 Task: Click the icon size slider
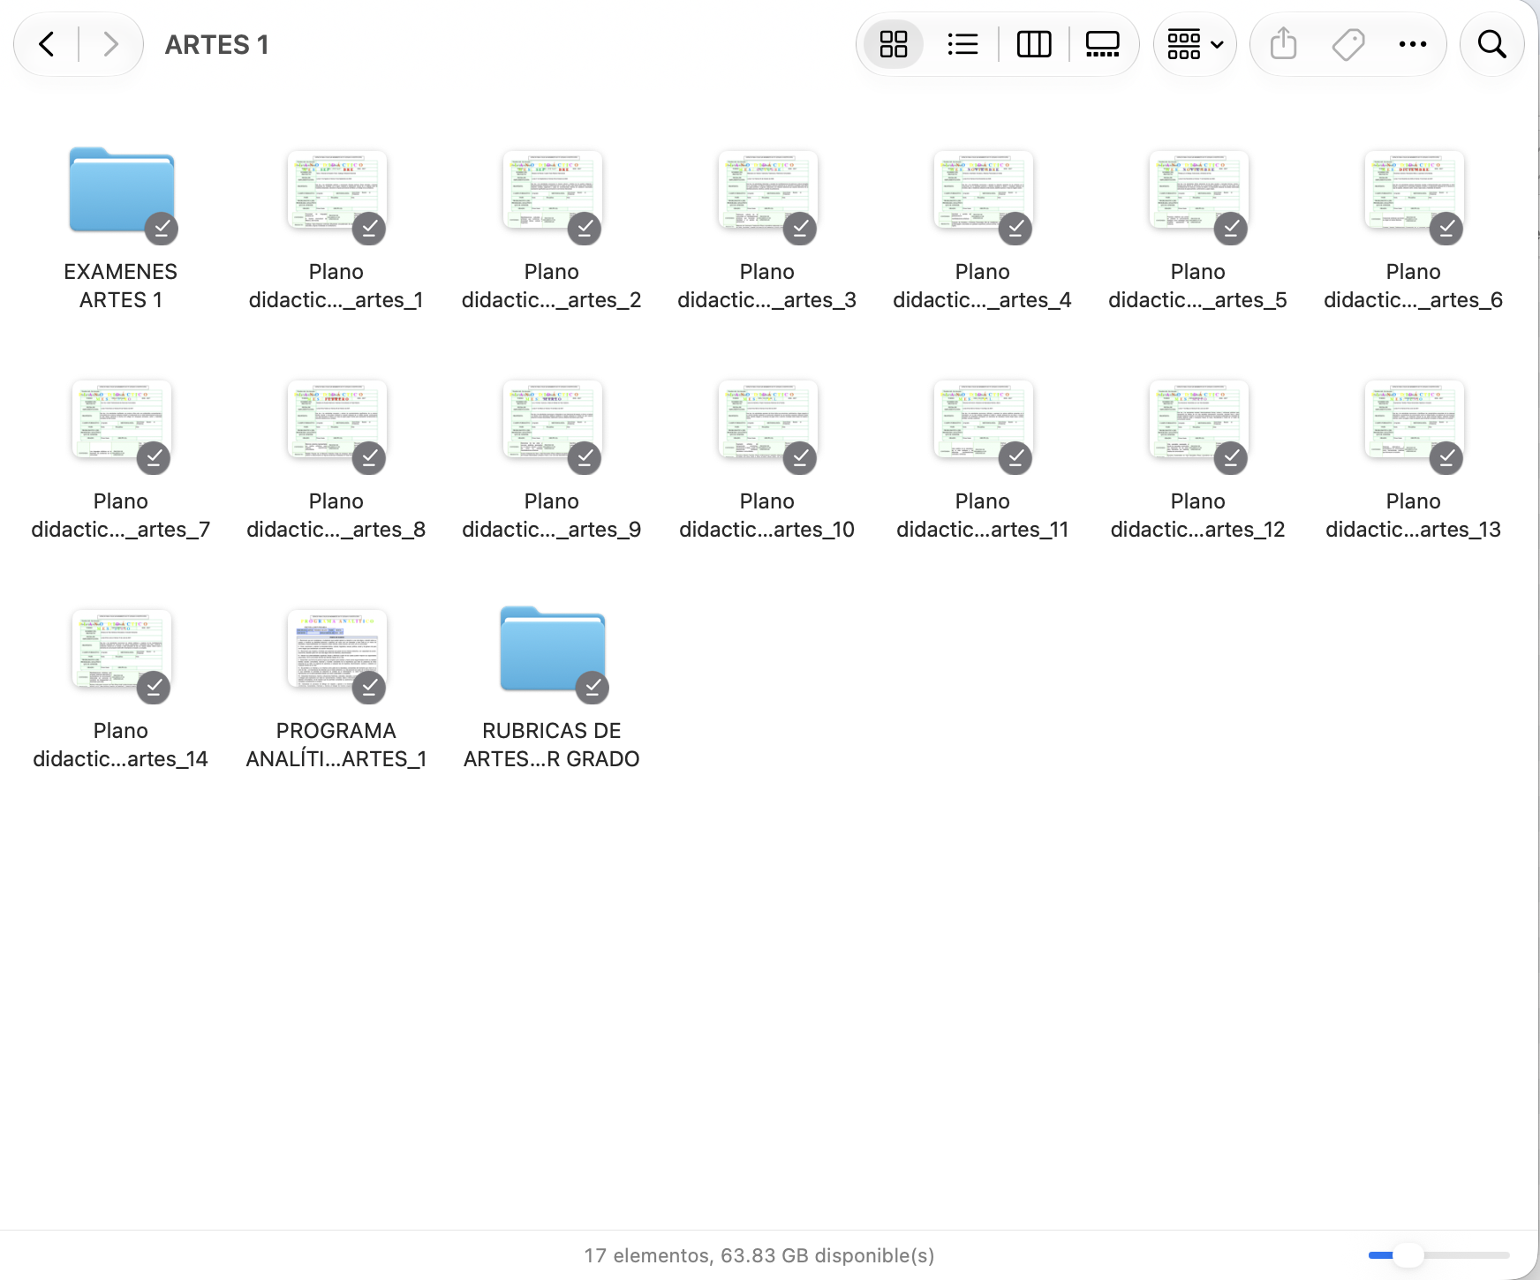pyautogui.click(x=1438, y=1254)
